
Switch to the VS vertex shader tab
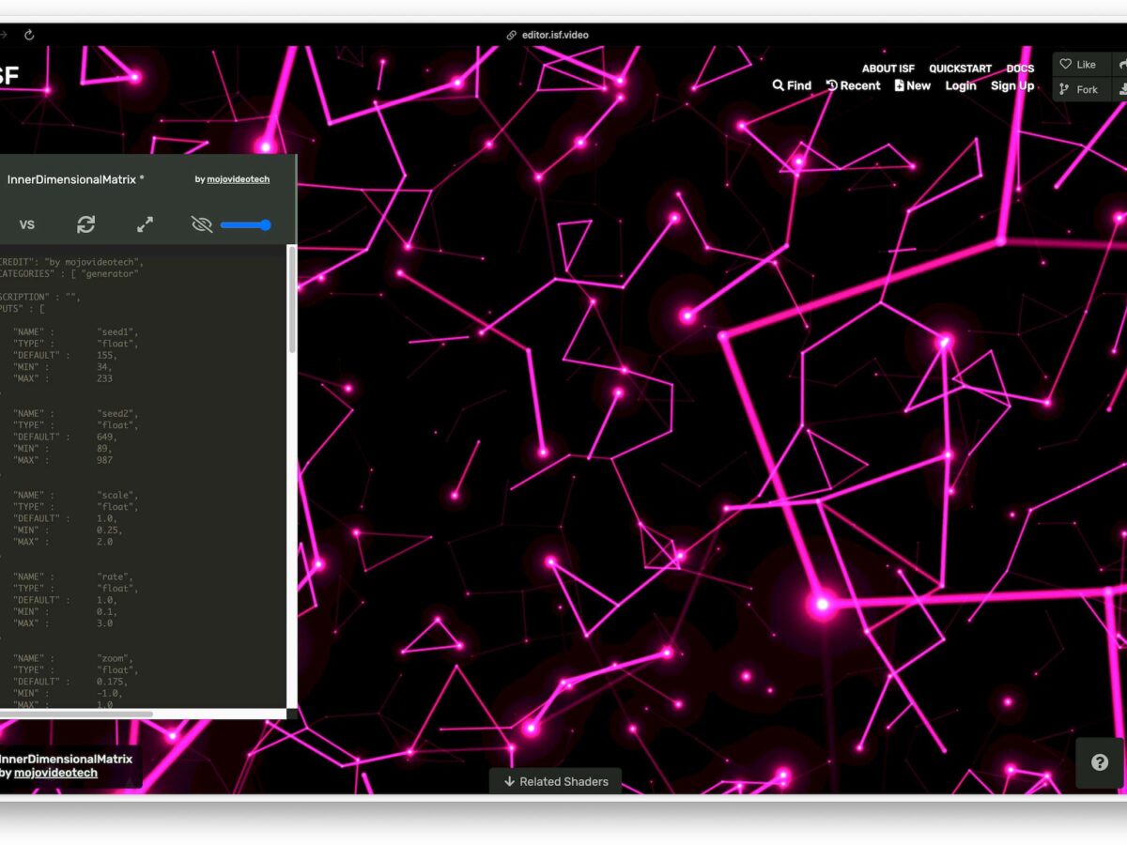[27, 224]
